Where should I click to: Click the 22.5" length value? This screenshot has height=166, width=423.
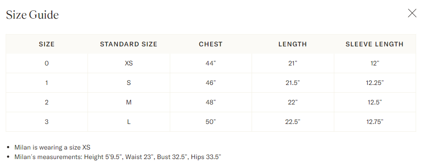[293, 122]
